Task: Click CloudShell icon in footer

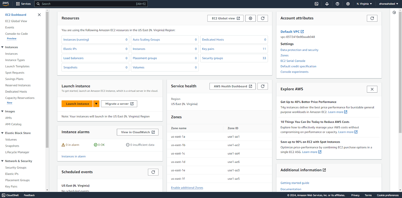Action: (4, 195)
